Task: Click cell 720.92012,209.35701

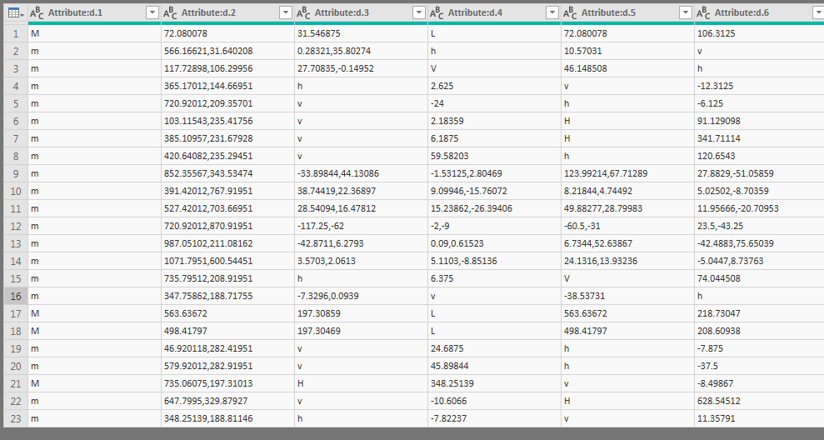Action: tap(227, 103)
